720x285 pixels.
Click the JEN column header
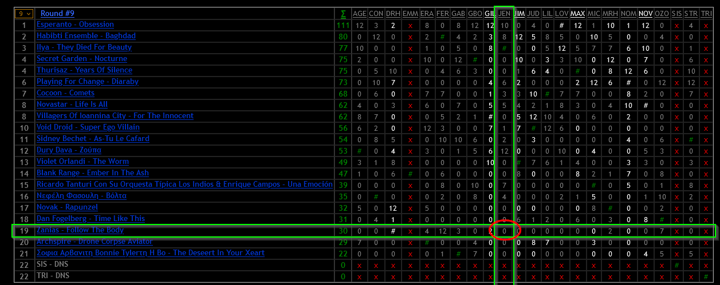505,13
